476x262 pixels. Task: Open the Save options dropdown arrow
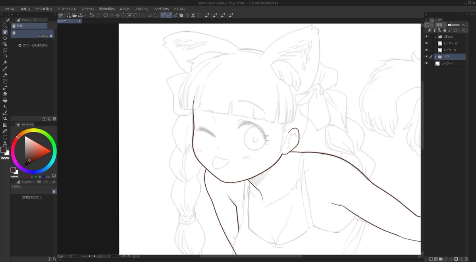[85, 15]
